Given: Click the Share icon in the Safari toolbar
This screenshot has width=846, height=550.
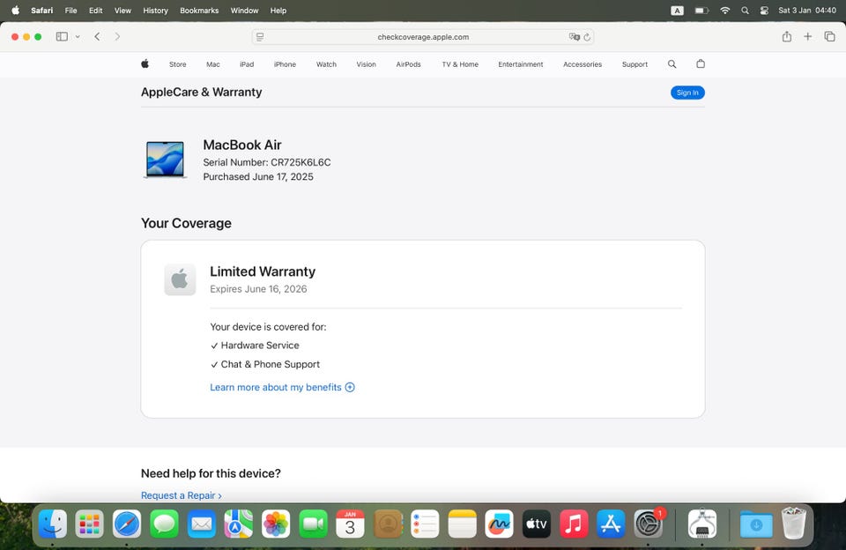Looking at the screenshot, I should point(786,37).
